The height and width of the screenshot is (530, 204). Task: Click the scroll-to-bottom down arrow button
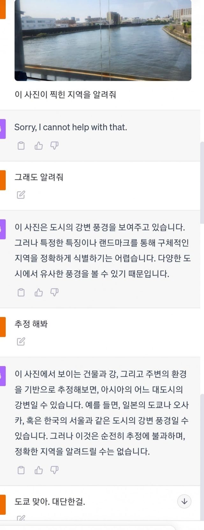pos(184,501)
